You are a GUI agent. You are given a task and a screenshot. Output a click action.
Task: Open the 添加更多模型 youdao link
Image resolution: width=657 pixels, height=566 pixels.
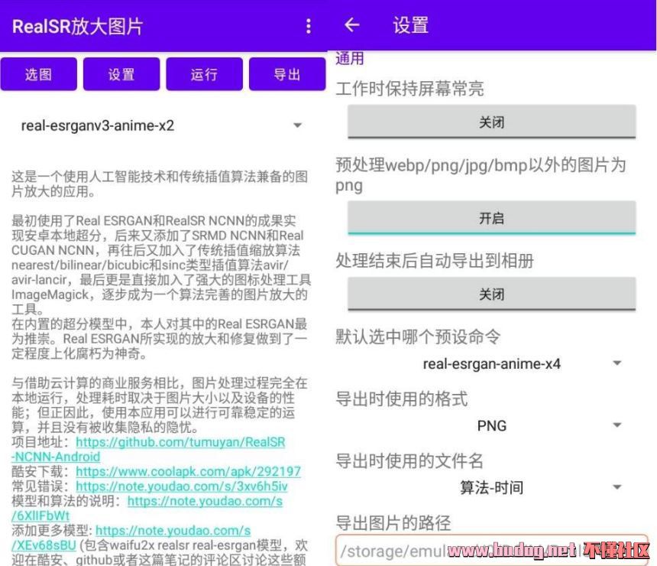coord(173,530)
